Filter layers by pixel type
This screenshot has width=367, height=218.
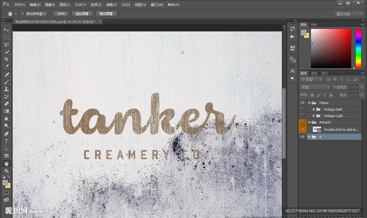328,79
